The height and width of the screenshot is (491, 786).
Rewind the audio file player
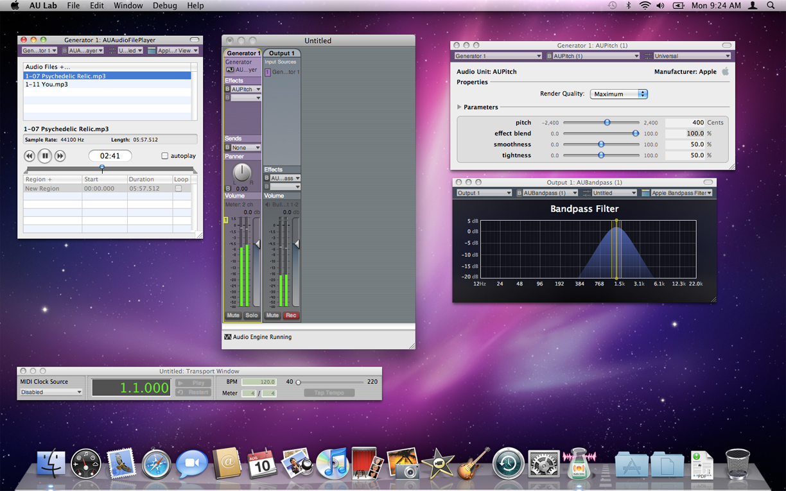(x=30, y=156)
